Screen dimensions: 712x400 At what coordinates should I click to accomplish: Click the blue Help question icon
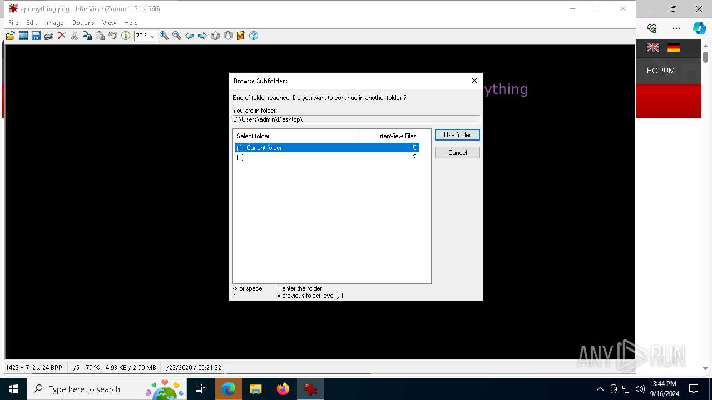point(254,36)
